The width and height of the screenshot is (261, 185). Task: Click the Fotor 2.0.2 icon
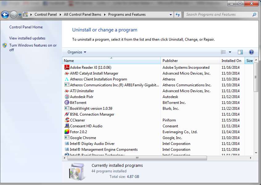67,132
